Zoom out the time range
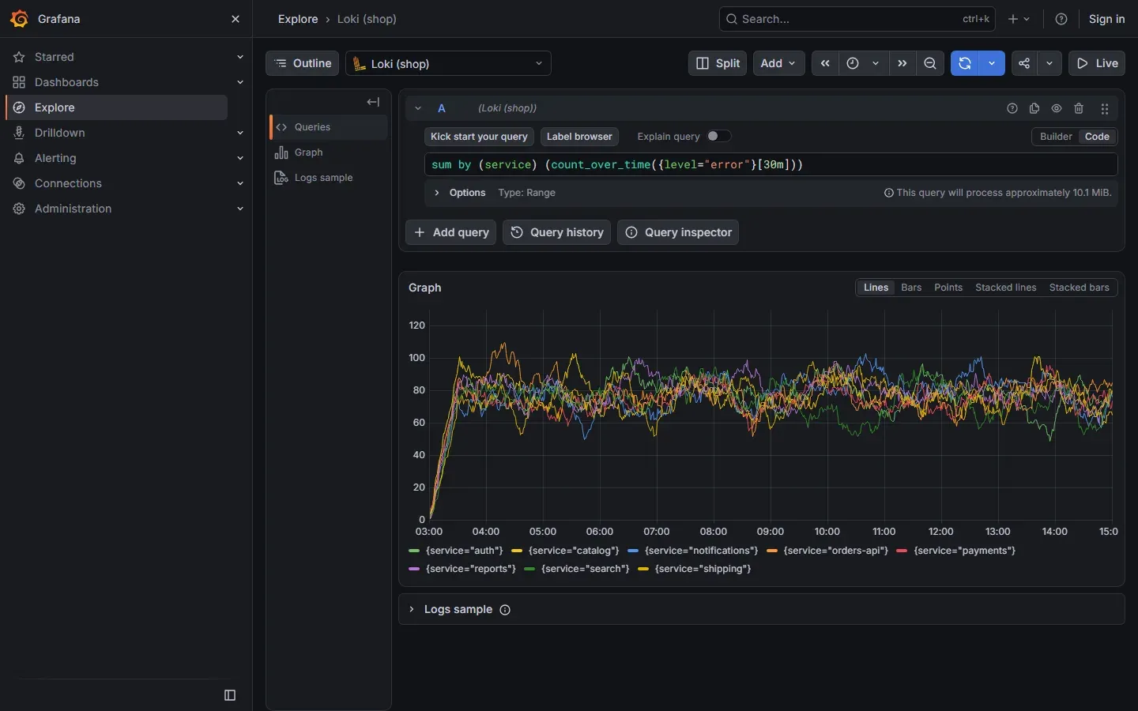This screenshot has height=711, width=1138. (930, 63)
